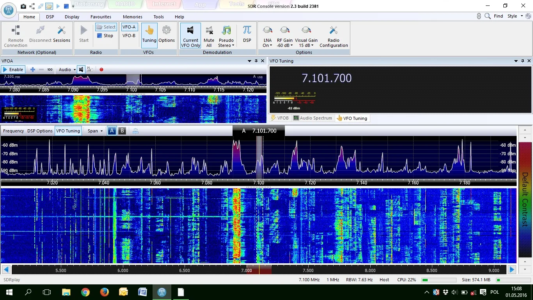This screenshot has width=533, height=300.
Task: Open the Favourites ribbon tab
Action: [x=101, y=17]
